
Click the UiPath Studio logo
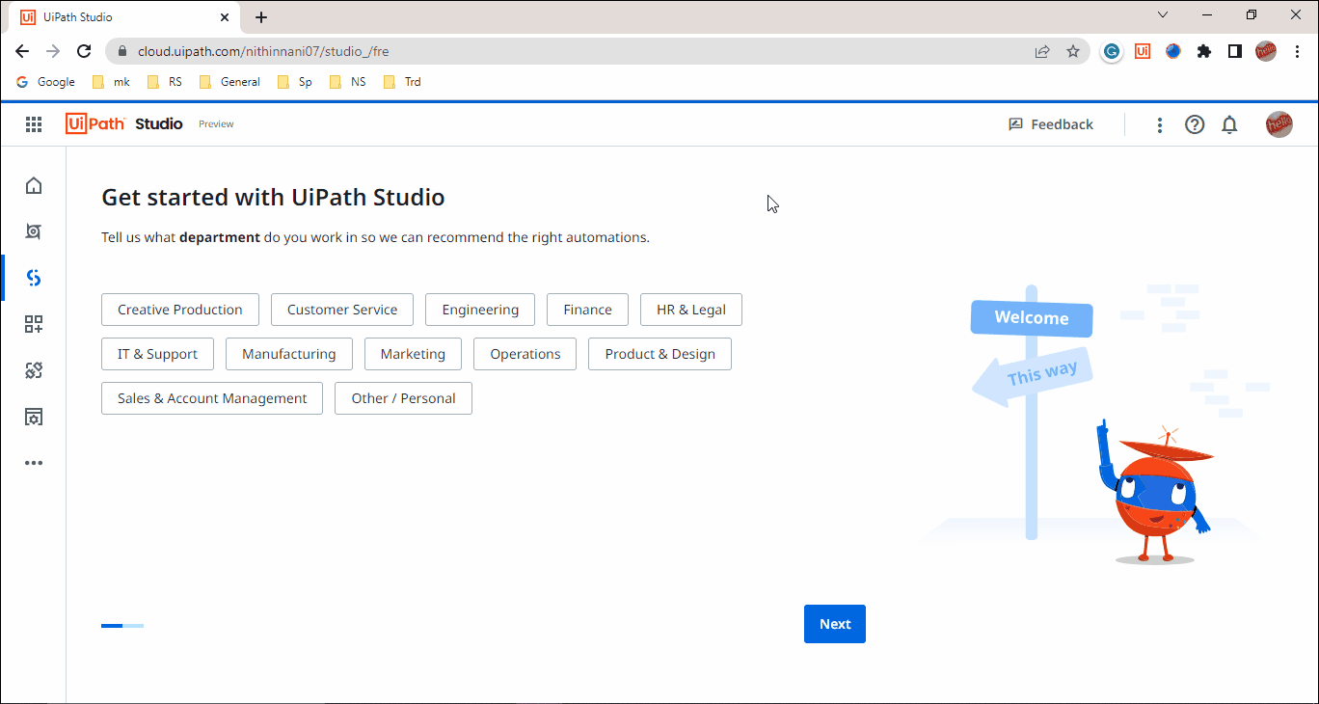pos(124,123)
